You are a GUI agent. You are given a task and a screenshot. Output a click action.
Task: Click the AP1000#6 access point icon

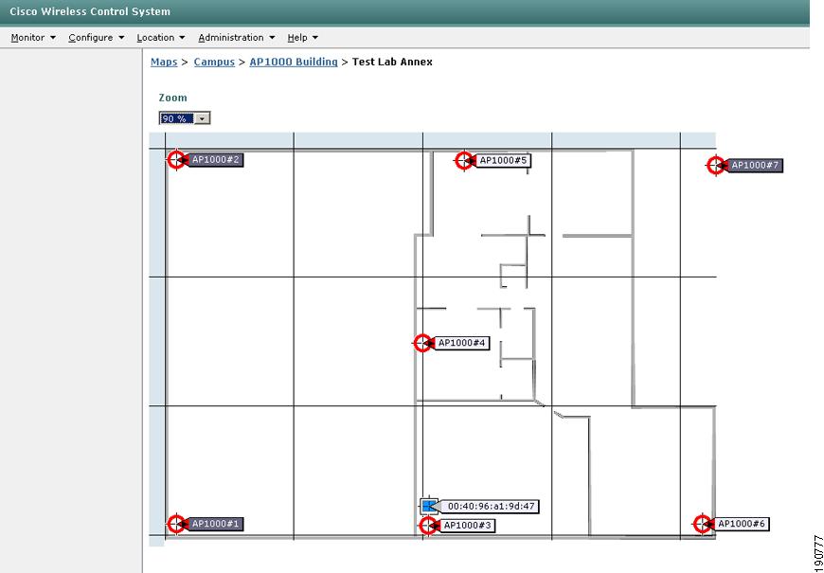click(703, 524)
